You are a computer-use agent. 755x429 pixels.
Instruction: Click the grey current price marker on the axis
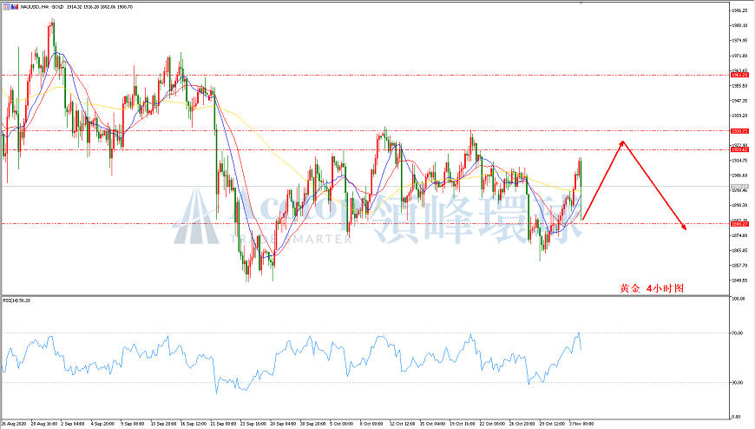tap(739, 187)
